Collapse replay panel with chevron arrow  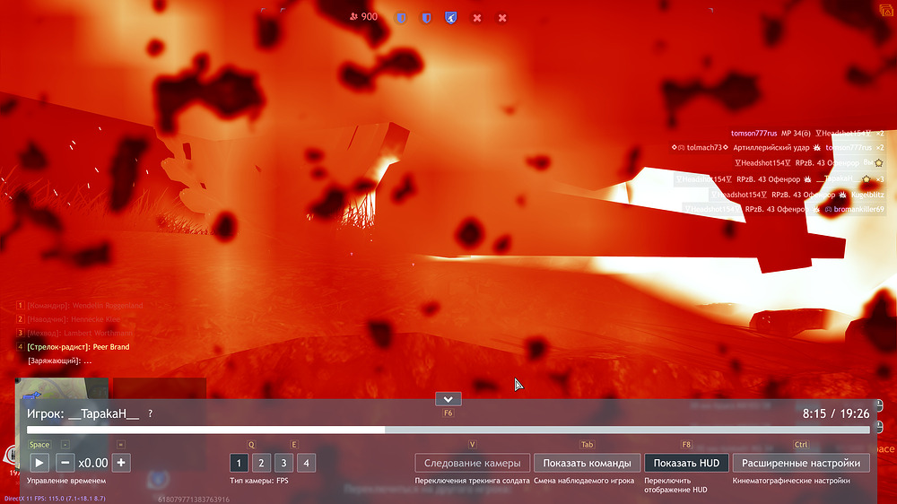(448, 399)
